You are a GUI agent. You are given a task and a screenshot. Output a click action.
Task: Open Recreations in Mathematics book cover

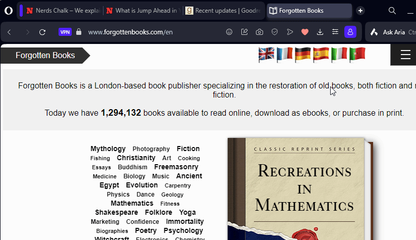click(300, 189)
